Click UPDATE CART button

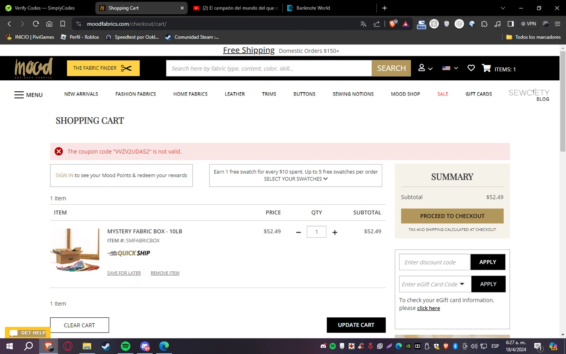356,325
